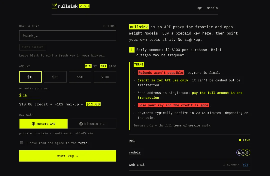This screenshot has width=270, height=176.
Task: Select the $50 amount option
Action: coord(80,77)
